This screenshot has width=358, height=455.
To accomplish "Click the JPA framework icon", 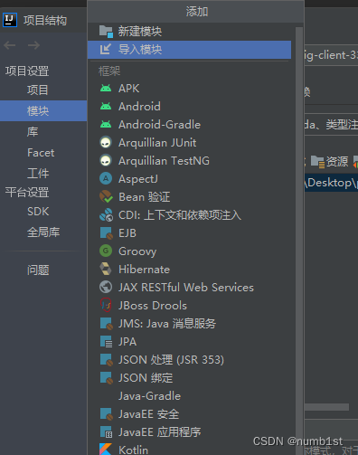I will pyautogui.click(x=106, y=342).
